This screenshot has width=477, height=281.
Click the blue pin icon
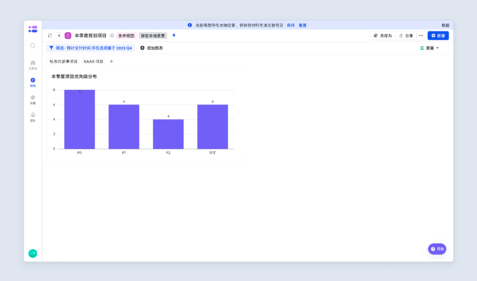tap(174, 36)
